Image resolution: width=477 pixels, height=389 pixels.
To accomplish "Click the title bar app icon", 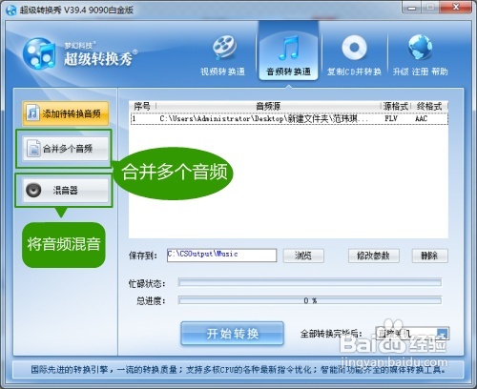I will coord(11,10).
